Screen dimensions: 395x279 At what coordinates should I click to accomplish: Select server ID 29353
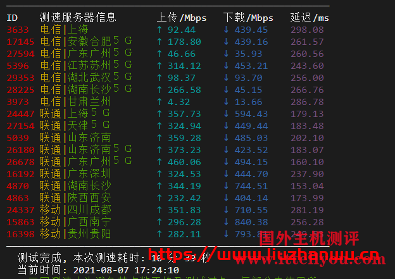click(20, 78)
